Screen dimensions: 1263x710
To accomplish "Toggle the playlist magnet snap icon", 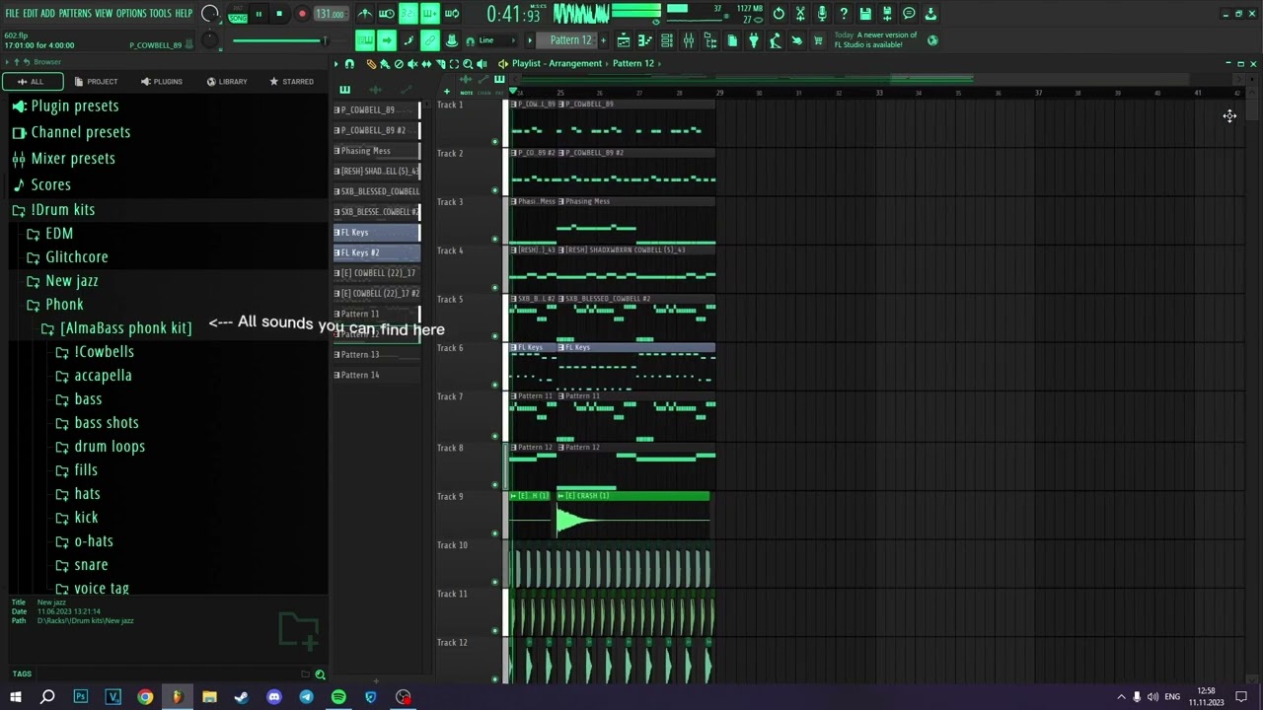I will point(349,63).
